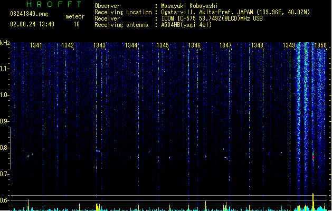
Task: Click the bright red meteor echo before 1350
Action: [x=313, y=157]
